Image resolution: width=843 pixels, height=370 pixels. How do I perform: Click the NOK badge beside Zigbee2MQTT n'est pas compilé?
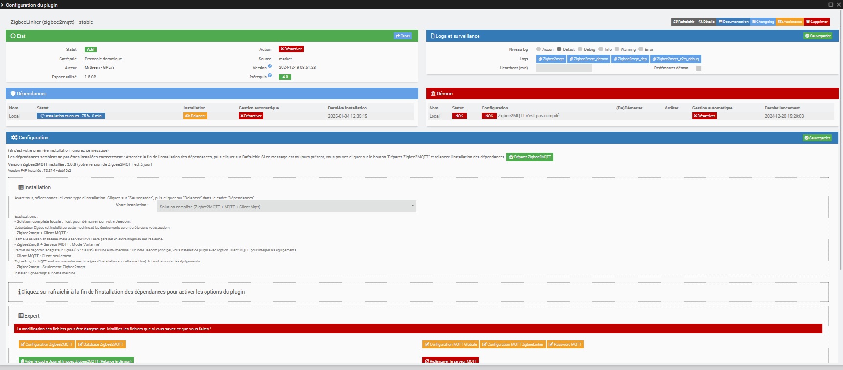tap(489, 116)
